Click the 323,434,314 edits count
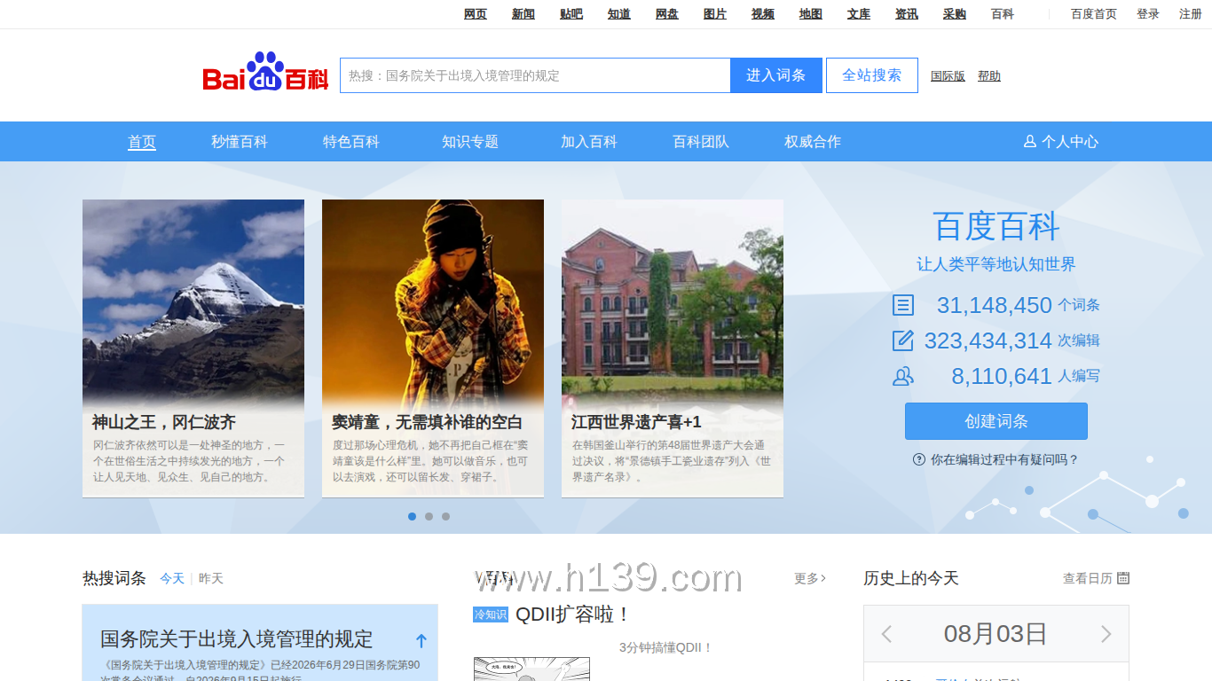 [988, 340]
